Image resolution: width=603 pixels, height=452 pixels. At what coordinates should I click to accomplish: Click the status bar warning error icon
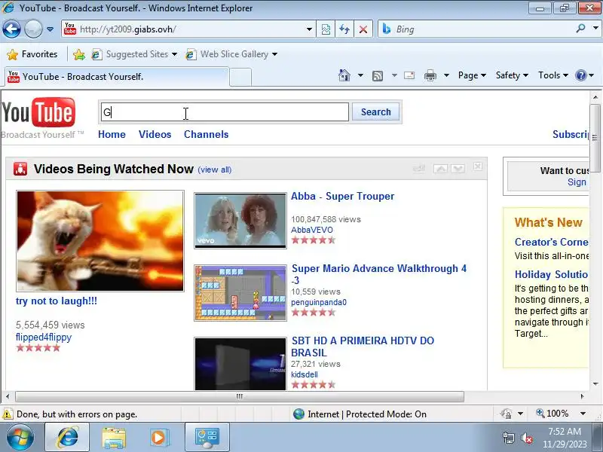coord(7,414)
